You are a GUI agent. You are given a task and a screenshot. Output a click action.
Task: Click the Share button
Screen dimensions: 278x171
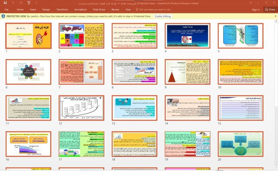[270, 9]
